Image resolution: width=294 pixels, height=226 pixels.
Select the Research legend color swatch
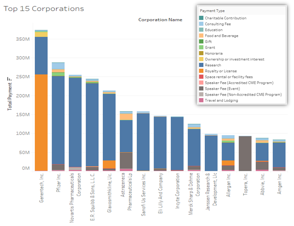click(x=201, y=65)
